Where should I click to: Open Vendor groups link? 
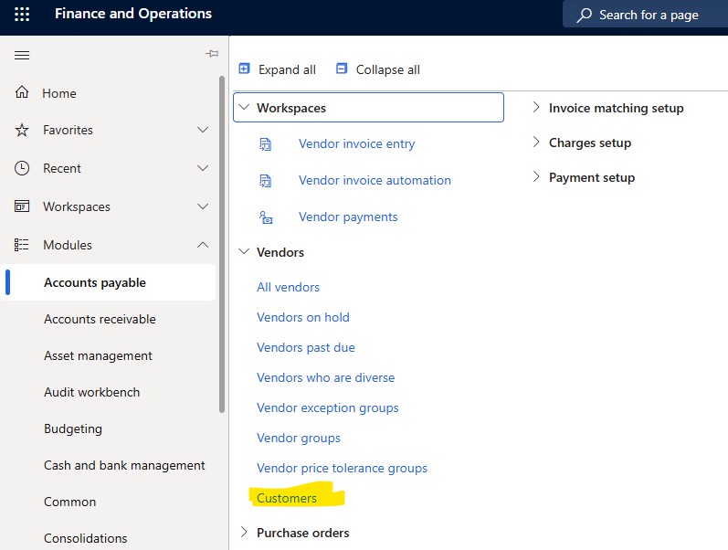point(299,438)
